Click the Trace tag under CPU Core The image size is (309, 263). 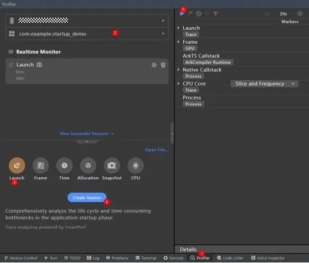point(190,90)
